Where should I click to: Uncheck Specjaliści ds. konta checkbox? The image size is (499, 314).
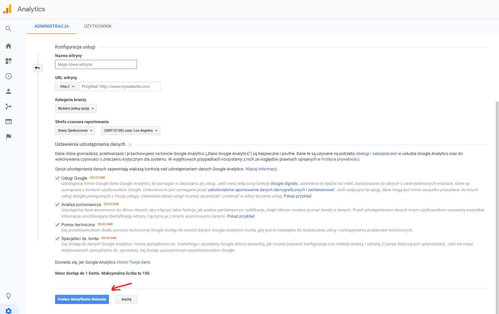[x=57, y=239]
